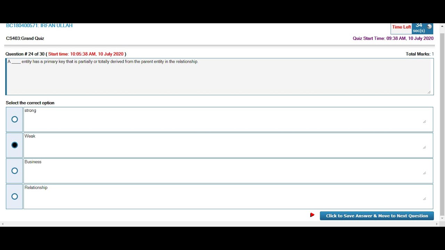Click the 'Total Marks: 1' text
Screen dimensions: 445x250
pyautogui.click(x=420, y=54)
